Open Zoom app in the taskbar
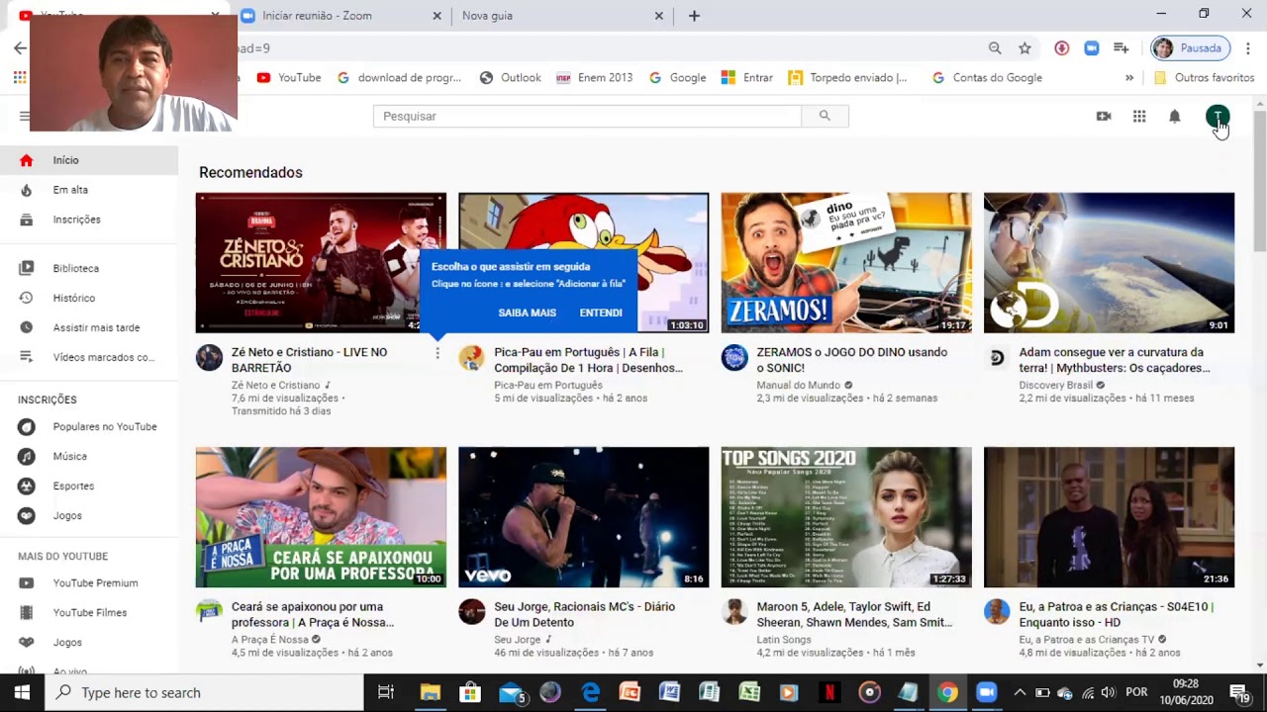The height and width of the screenshot is (712, 1267). point(986,692)
